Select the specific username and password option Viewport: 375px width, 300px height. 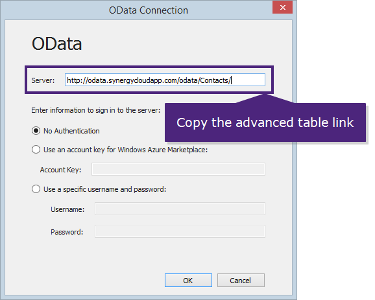(x=36, y=189)
